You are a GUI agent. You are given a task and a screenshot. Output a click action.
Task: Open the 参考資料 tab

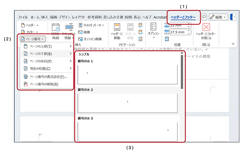pos(95,17)
